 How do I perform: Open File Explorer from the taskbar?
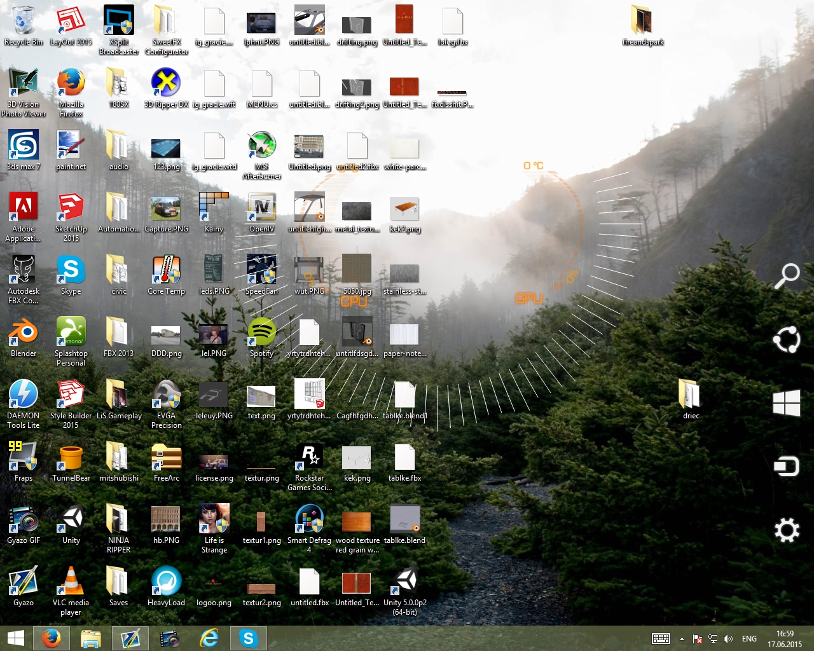(91, 638)
